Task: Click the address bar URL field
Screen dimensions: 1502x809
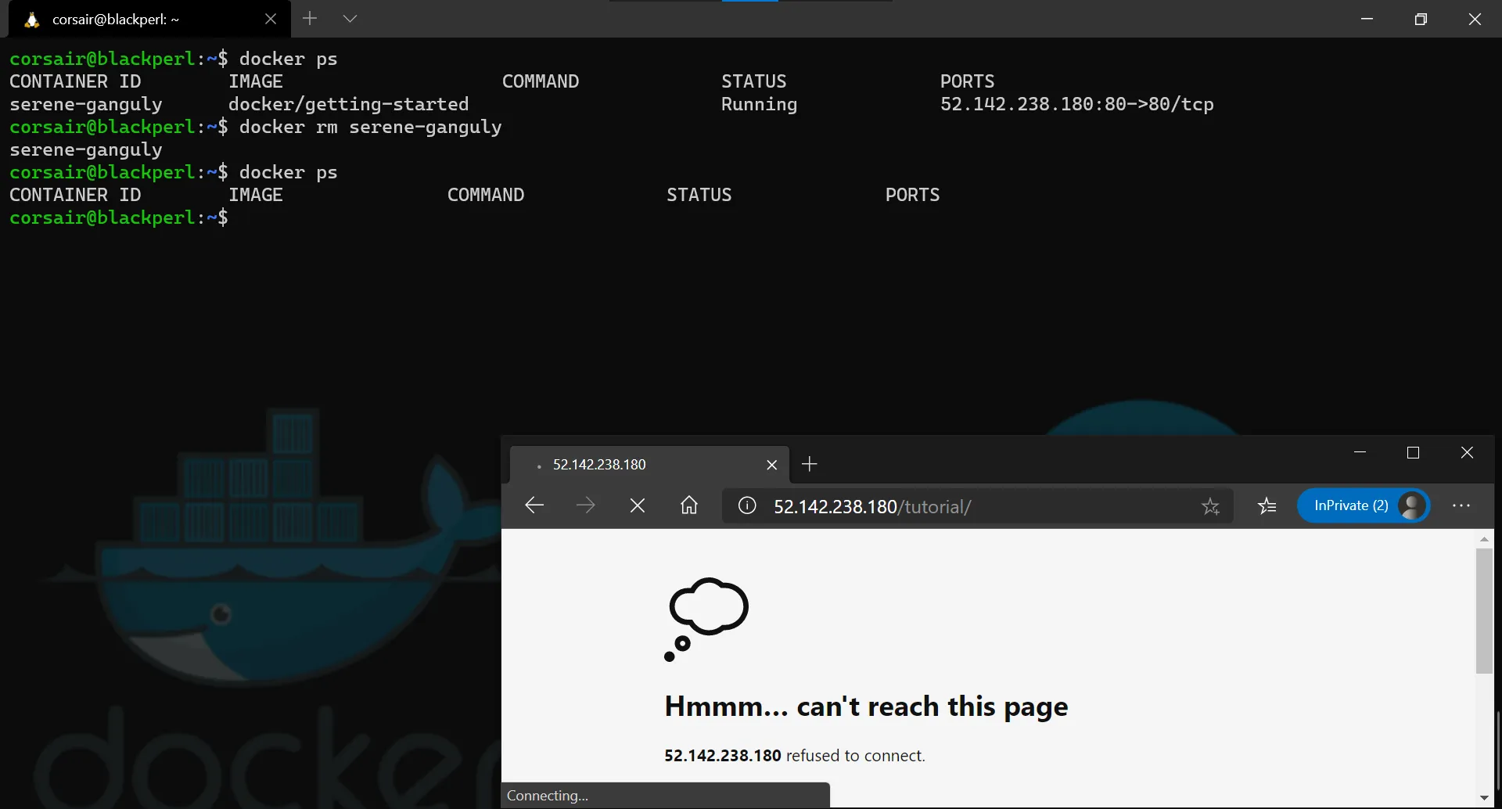Action: tap(978, 506)
